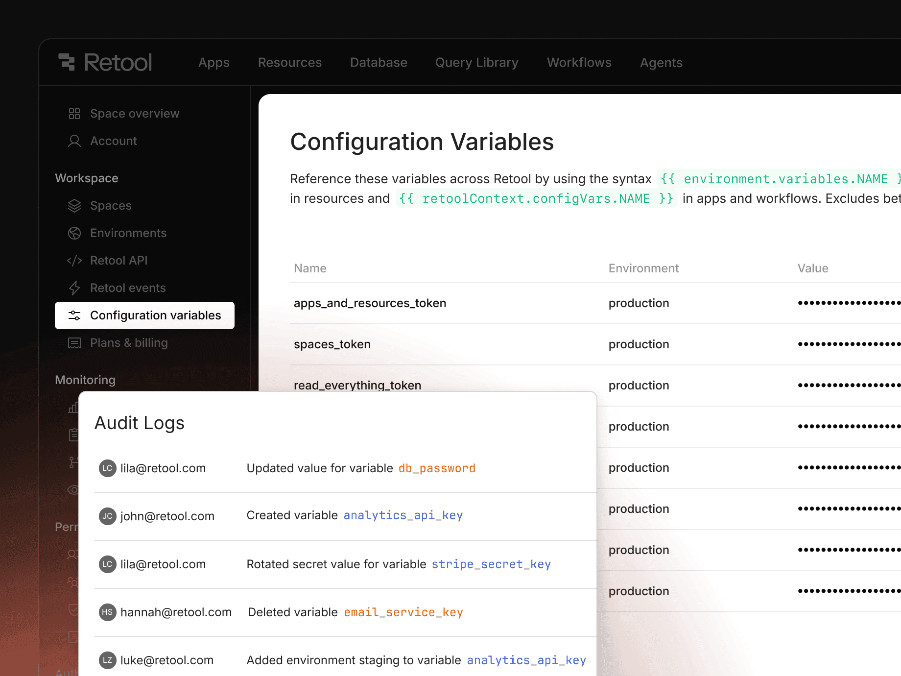Open Retool API page
This screenshot has width=901, height=676.
119,261
